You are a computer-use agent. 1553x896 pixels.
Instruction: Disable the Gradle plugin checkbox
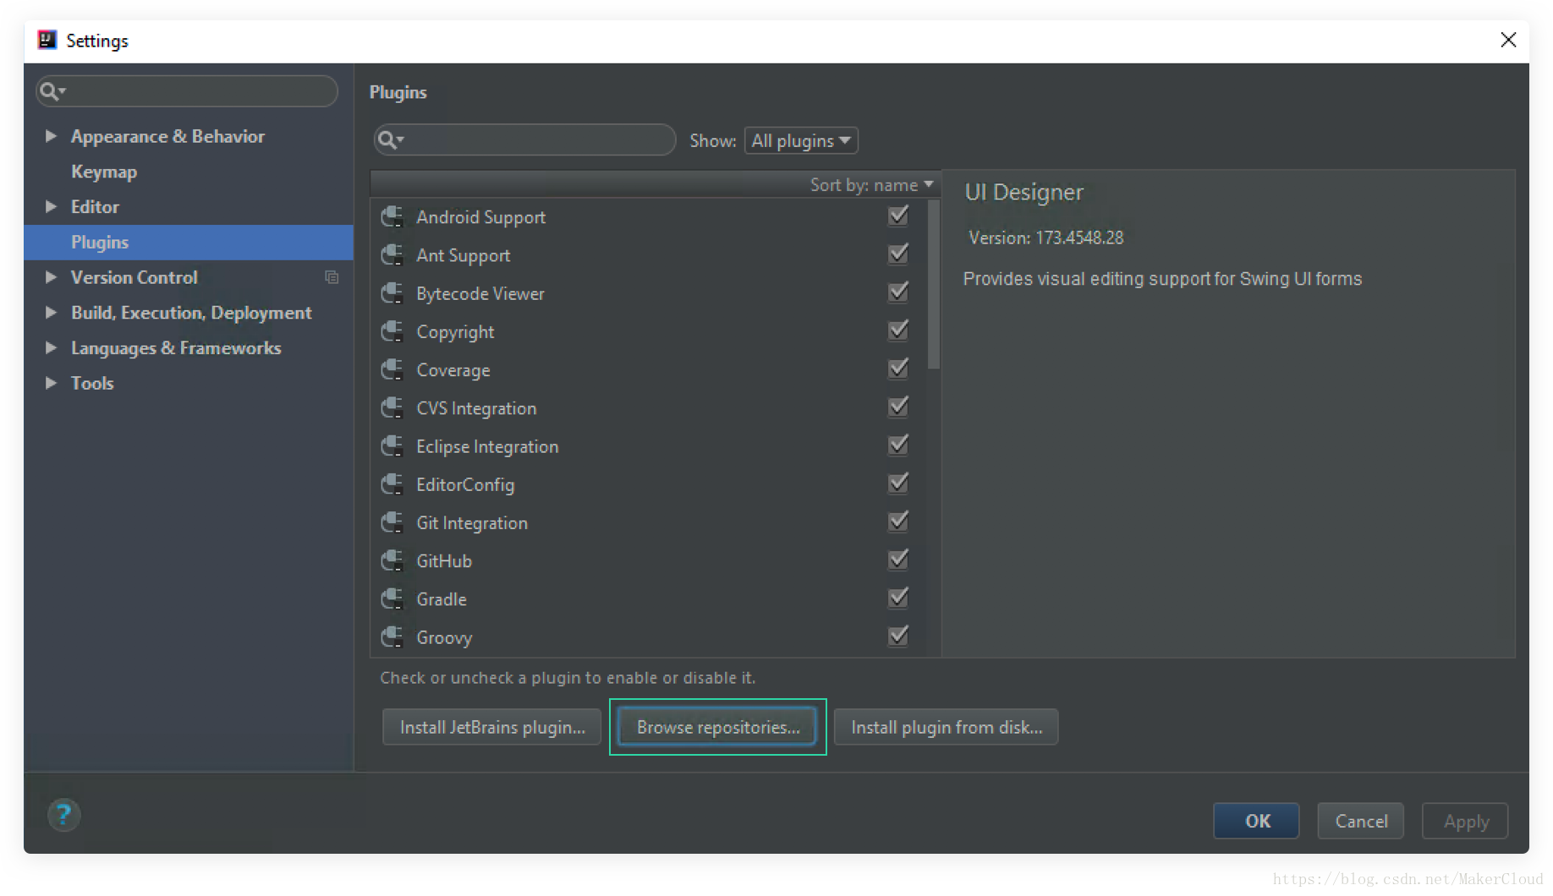(898, 598)
